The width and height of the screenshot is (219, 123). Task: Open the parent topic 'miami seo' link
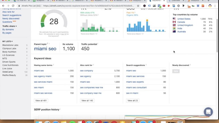click(45, 49)
